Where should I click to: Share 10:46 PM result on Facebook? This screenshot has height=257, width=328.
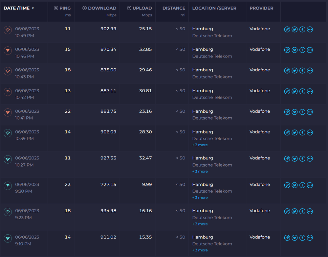coord(302,50)
